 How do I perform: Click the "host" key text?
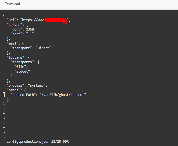click(x=17, y=34)
